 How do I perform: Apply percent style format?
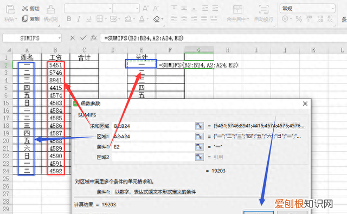click(299, 19)
